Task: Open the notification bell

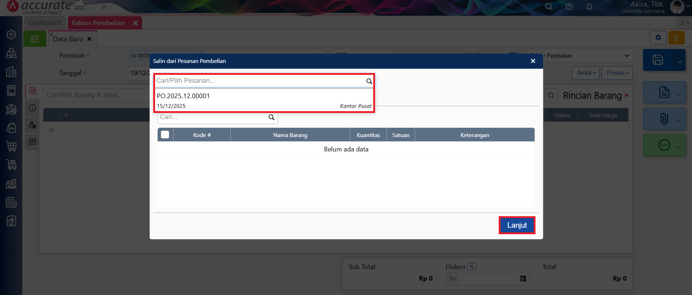Action: 589,6
